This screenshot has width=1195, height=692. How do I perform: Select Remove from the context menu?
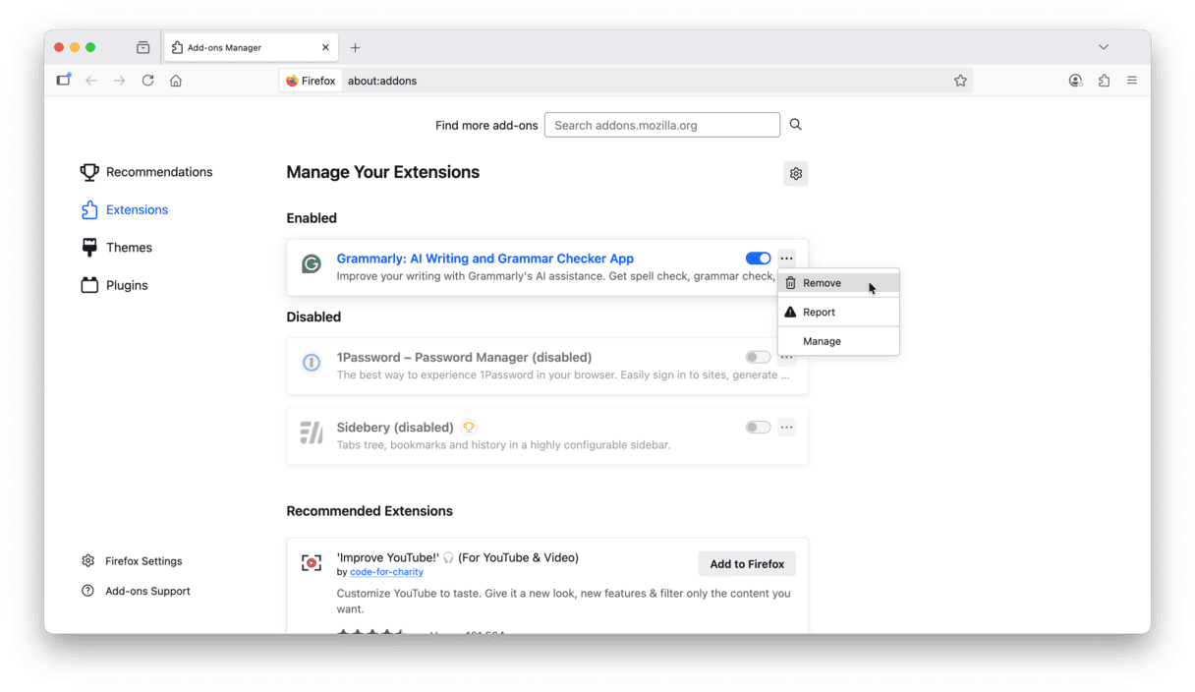pyautogui.click(x=822, y=283)
